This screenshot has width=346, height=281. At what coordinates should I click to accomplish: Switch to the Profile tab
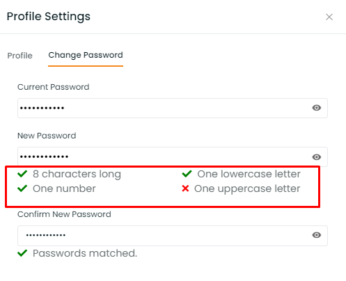19,56
